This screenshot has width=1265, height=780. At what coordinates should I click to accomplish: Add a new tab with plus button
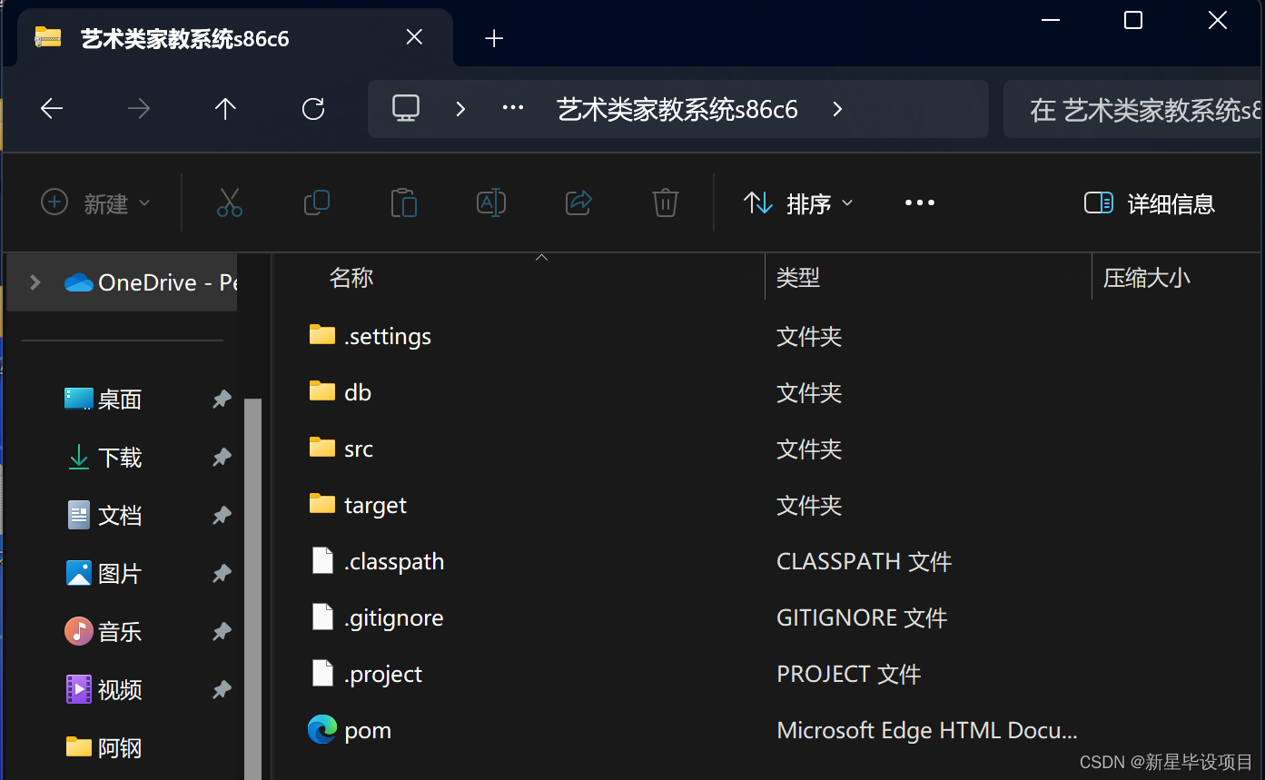tap(494, 38)
